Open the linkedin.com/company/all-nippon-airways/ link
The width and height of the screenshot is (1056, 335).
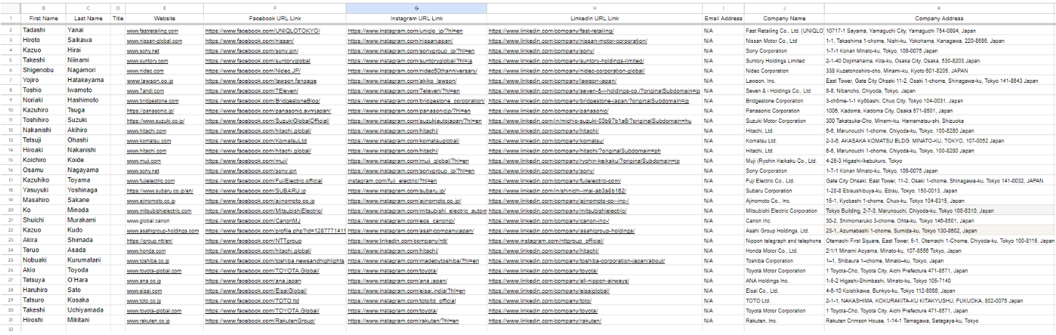click(559, 280)
